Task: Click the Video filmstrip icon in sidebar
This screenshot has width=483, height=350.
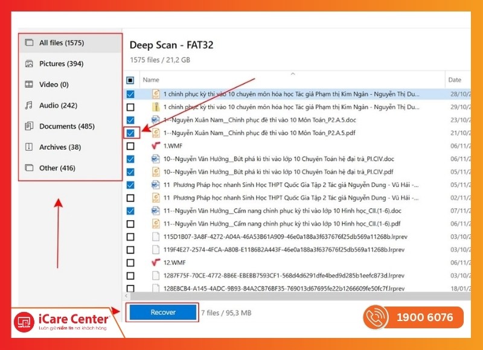Action: click(28, 84)
